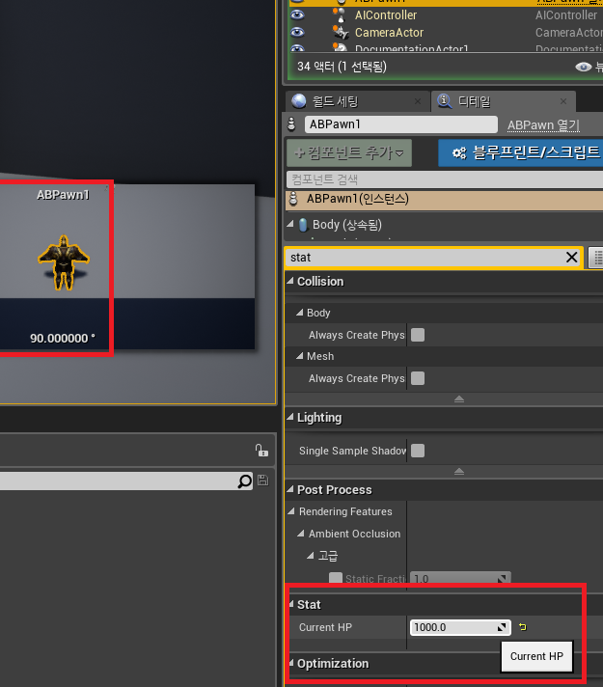
Task: Click the ABPawn1 actor pawn icon
Action: coord(291,124)
